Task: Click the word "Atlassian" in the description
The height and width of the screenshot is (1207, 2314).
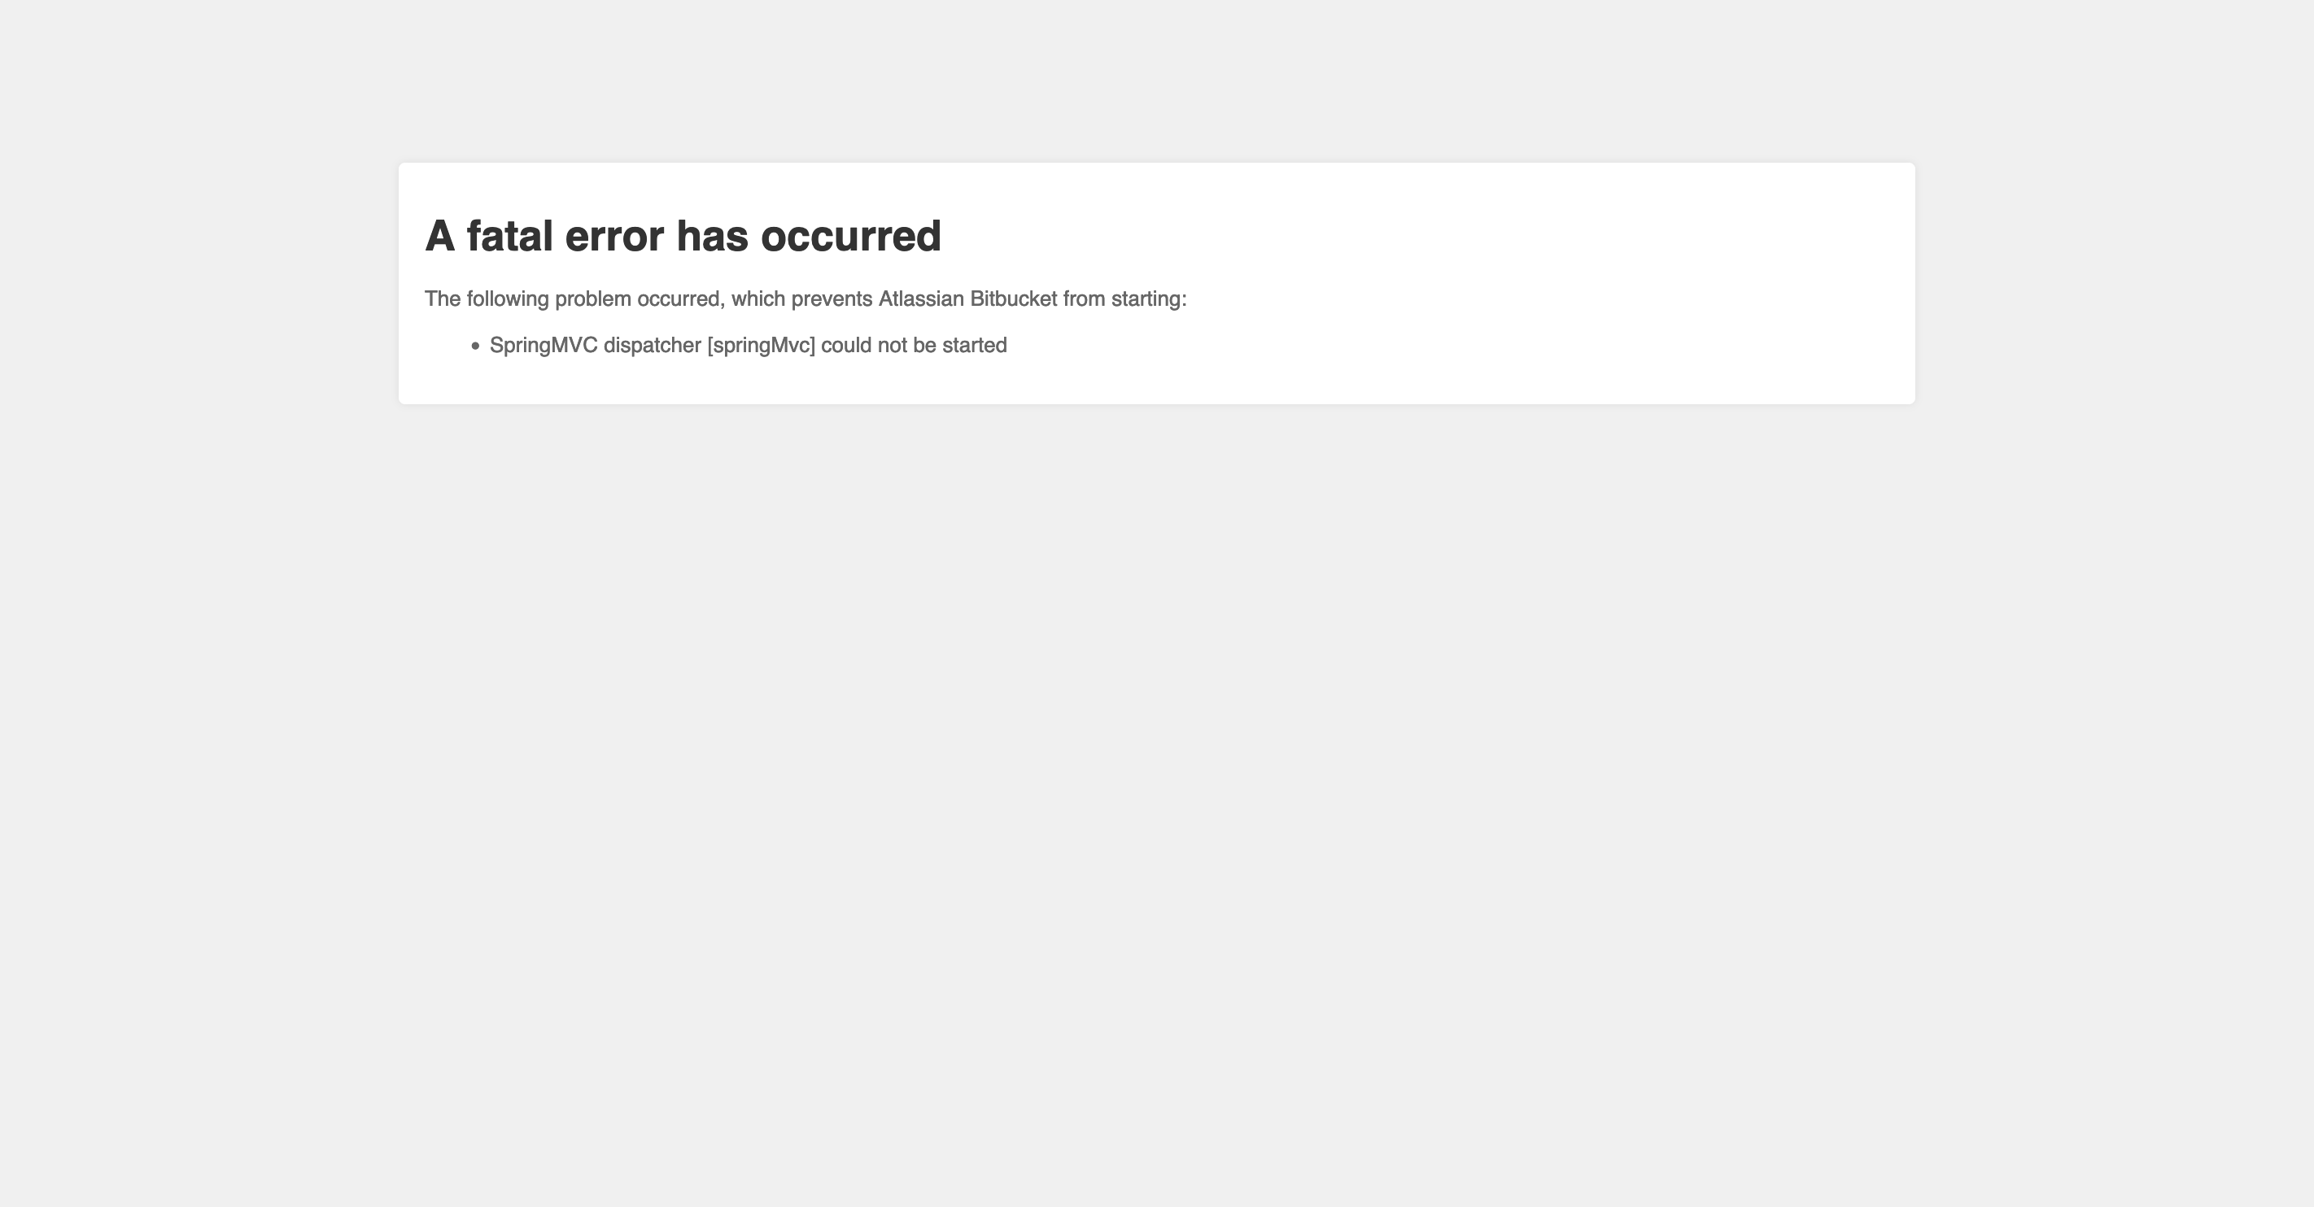Action: click(x=921, y=299)
